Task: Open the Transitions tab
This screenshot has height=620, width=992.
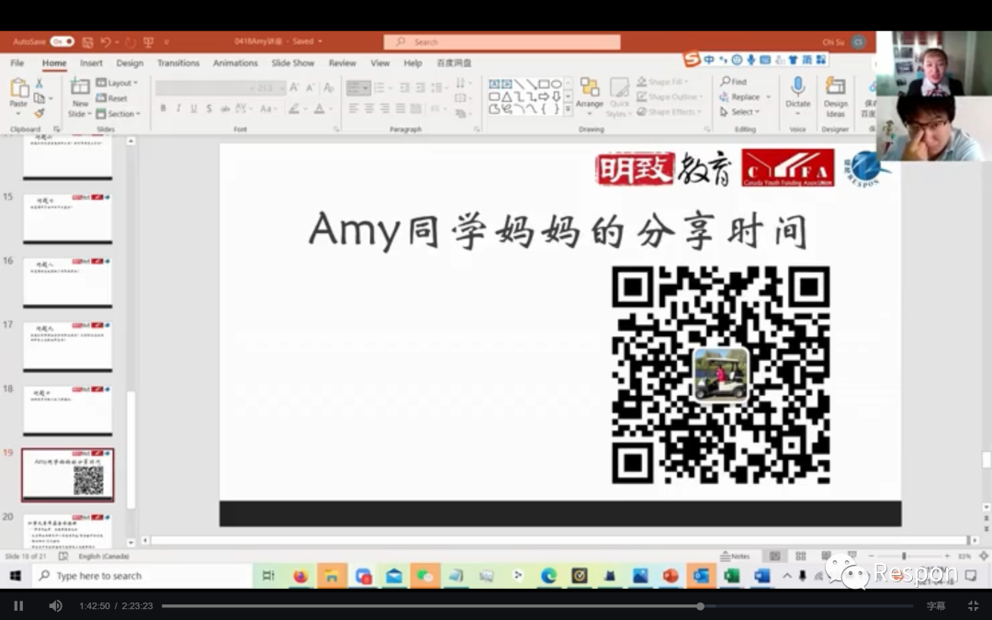Action: click(178, 62)
